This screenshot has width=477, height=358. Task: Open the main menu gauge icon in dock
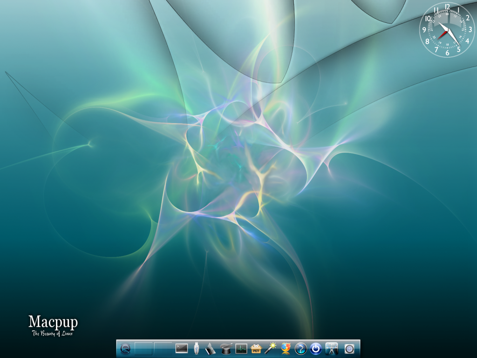click(x=125, y=348)
